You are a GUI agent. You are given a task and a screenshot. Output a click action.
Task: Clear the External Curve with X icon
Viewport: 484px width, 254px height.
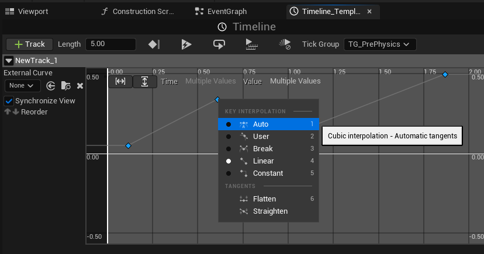coord(80,86)
